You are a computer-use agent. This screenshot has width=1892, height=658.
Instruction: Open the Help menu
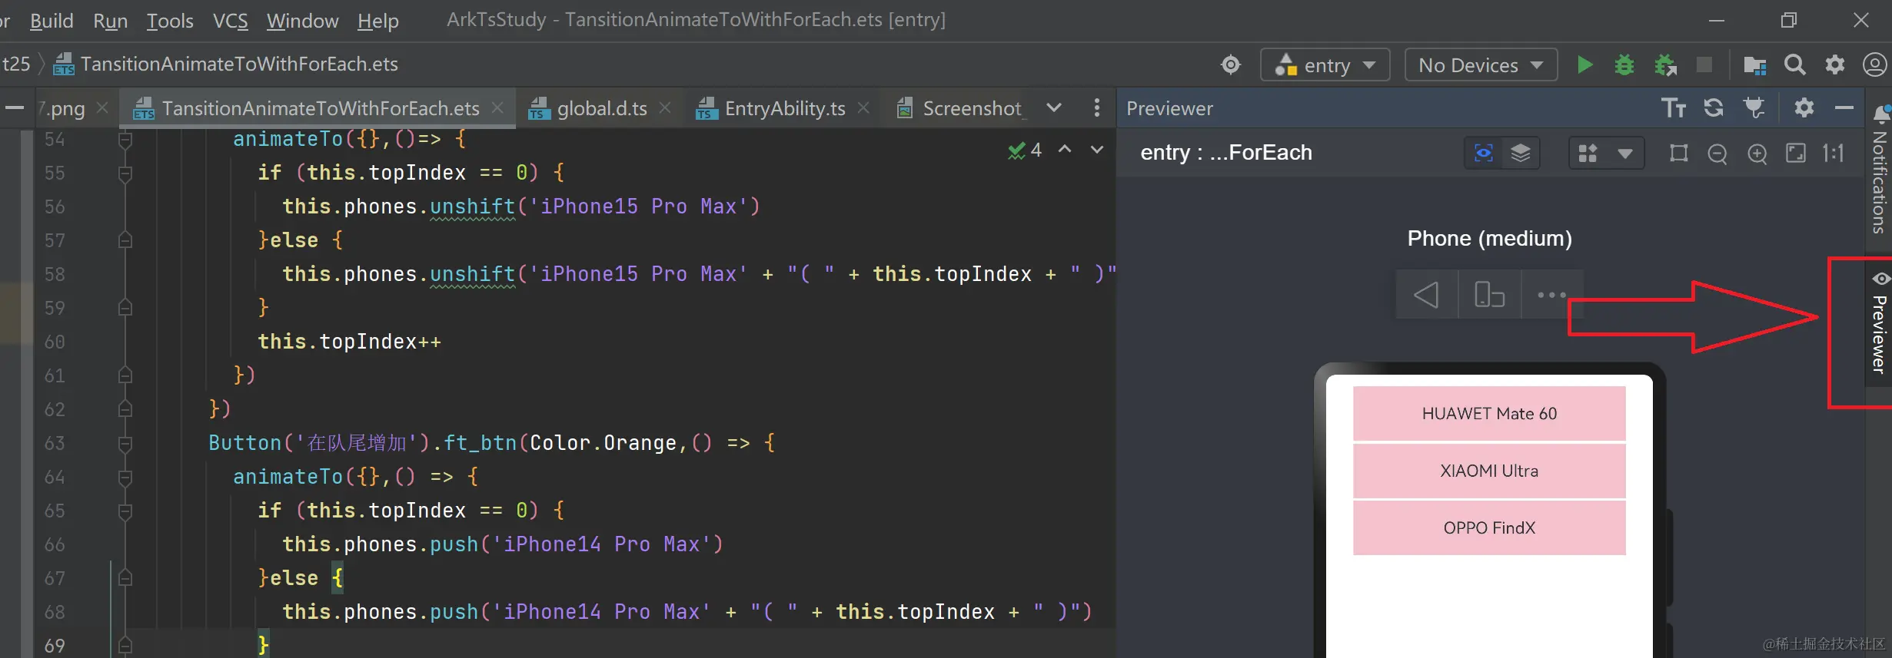coord(377,21)
